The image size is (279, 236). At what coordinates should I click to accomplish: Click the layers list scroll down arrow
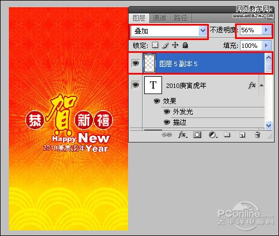tap(268, 126)
